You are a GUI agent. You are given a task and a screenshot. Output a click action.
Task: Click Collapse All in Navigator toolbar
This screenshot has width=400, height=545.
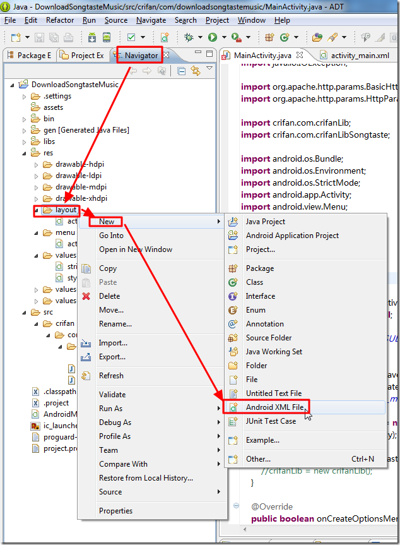click(181, 71)
